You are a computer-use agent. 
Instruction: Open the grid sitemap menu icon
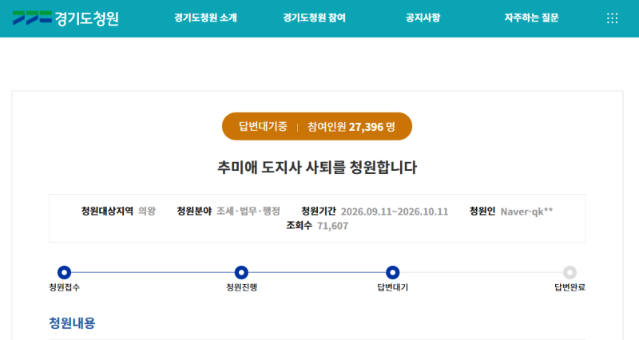[612, 18]
